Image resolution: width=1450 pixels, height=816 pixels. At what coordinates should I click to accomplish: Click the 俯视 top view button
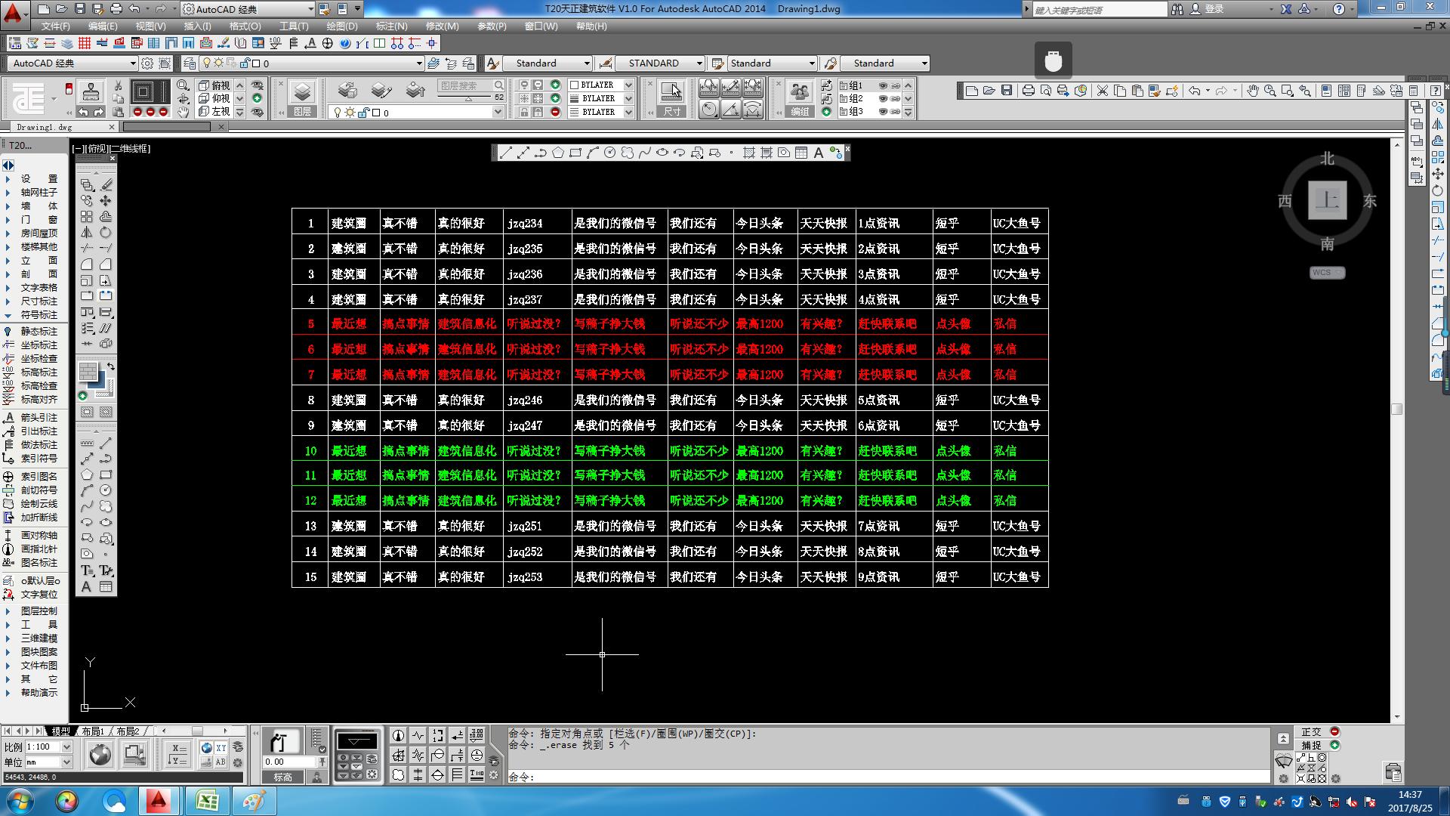[x=214, y=85]
